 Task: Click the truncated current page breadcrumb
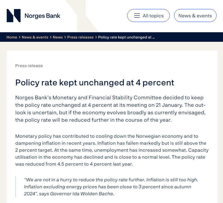click(x=126, y=37)
